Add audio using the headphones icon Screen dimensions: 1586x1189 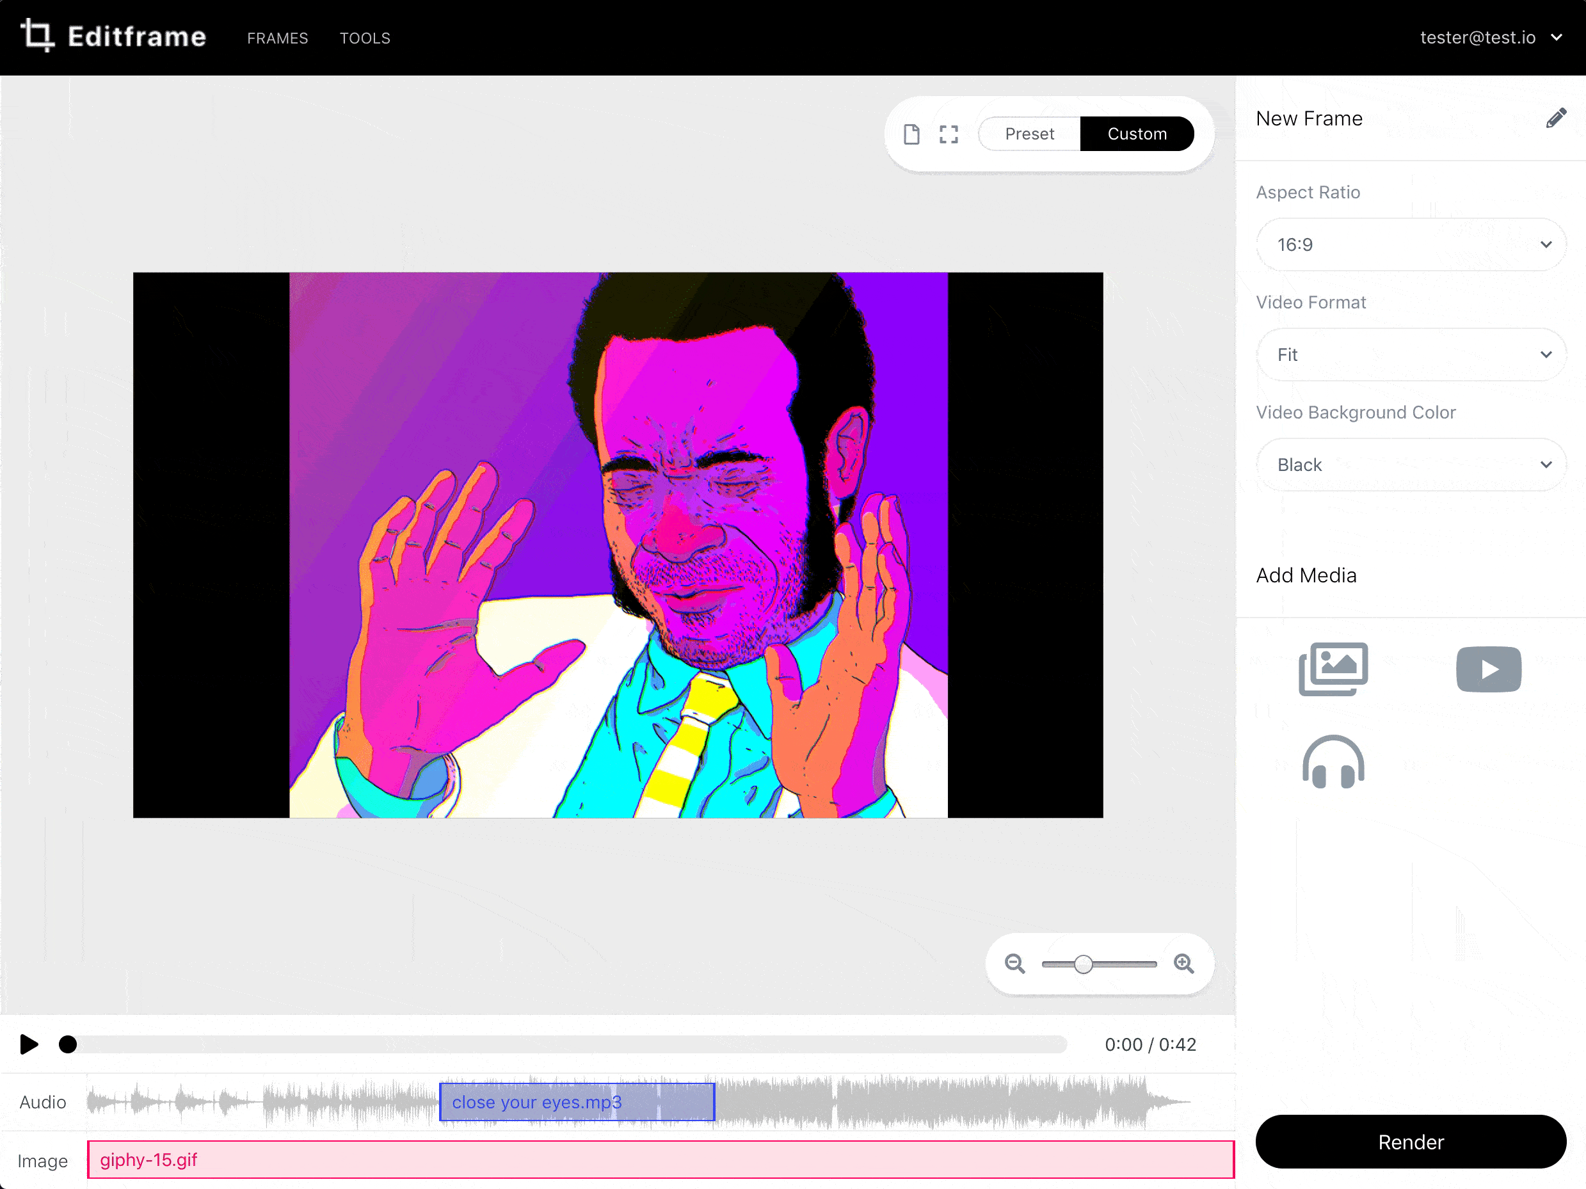click(1333, 761)
